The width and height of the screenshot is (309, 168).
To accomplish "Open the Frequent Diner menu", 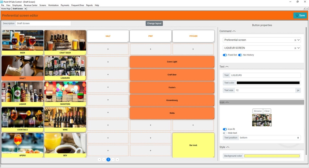I will tap(78, 5).
